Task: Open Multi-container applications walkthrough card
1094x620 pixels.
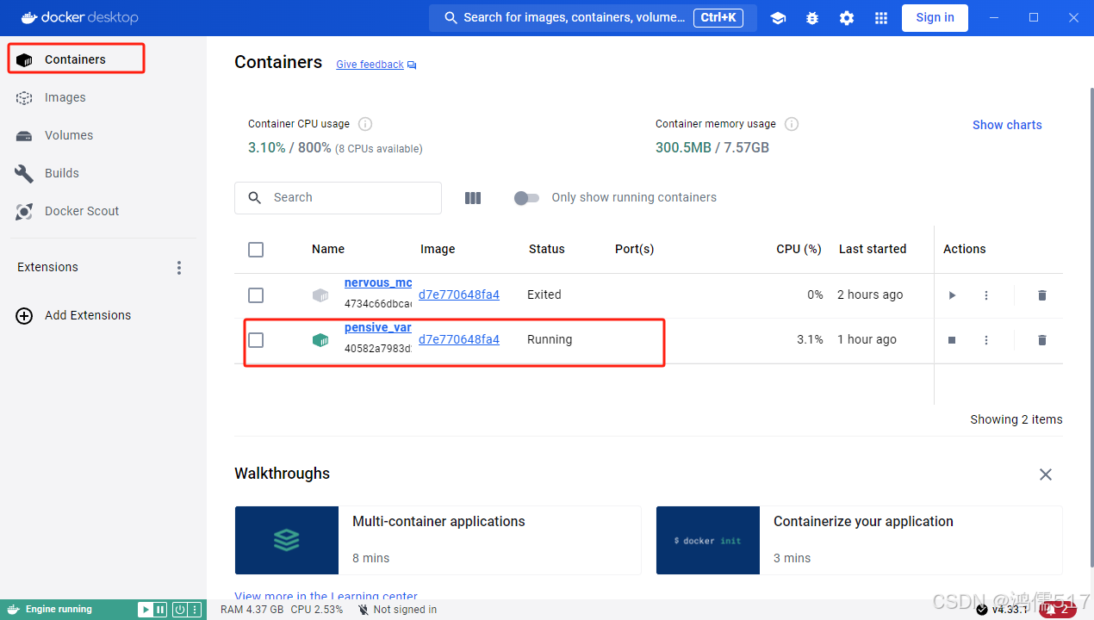Action: (x=438, y=540)
